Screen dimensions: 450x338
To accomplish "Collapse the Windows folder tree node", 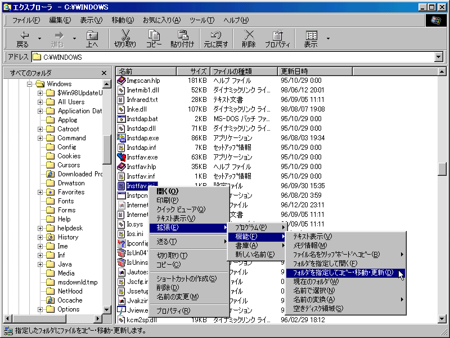I will tap(31, 84).
